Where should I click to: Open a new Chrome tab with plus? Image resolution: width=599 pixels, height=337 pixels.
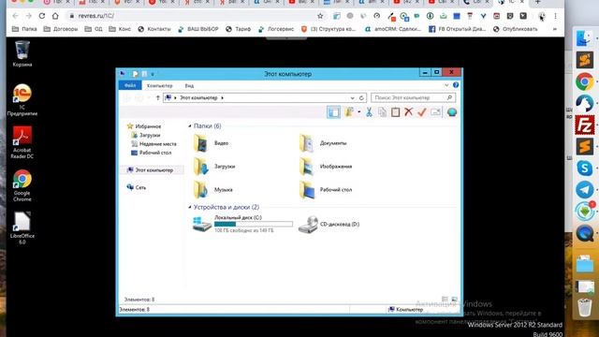tap(537, 2)
